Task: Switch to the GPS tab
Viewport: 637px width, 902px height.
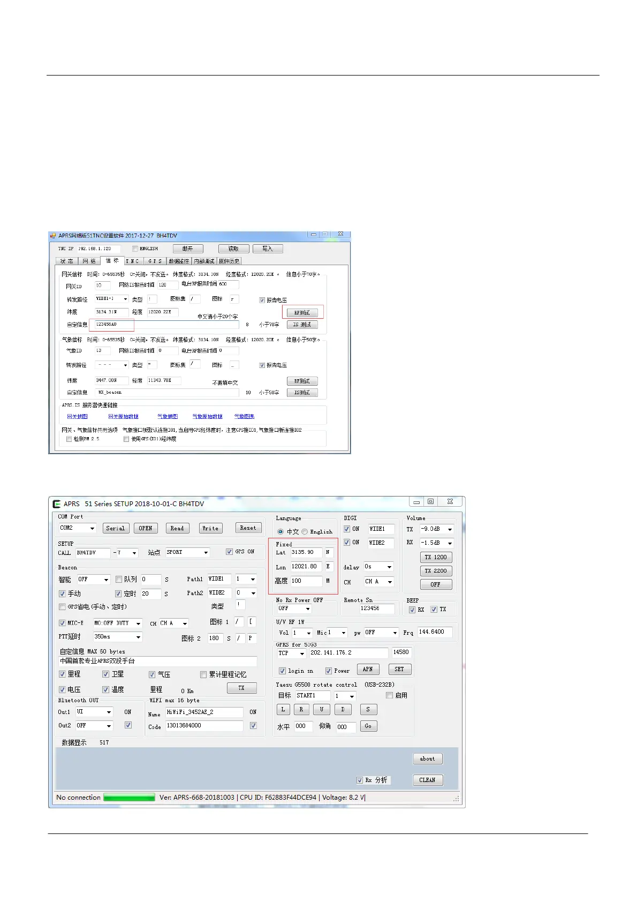Action: point(155,261)
